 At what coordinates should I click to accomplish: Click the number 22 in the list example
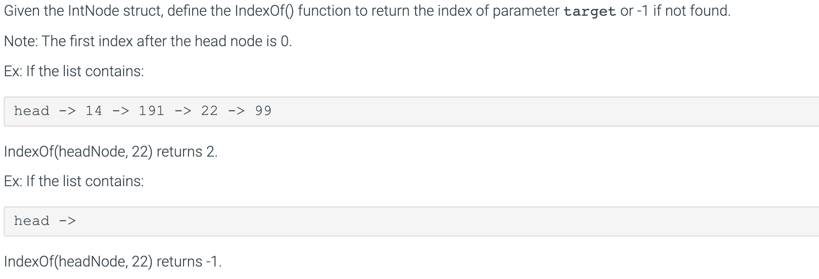point(209,111)
